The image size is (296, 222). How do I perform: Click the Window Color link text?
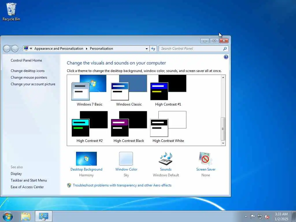coord(126,169)
